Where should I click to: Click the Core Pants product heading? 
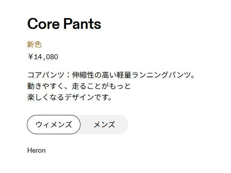[x=64, y=24]
